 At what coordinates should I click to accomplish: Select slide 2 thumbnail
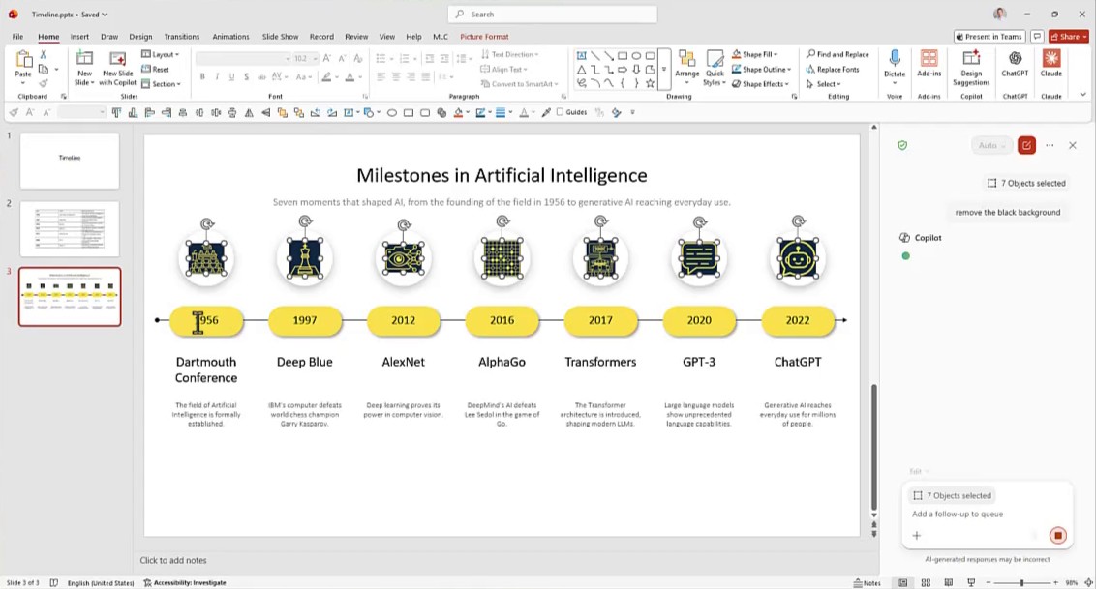coord(69,228)
